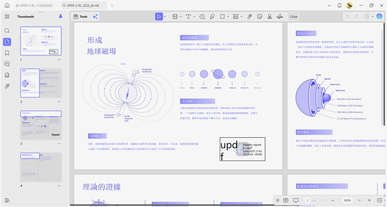Image resolution: width=387 pixels, height=207 pixels.
Task: Open the notifications bell icon
Action: [339, 5]
